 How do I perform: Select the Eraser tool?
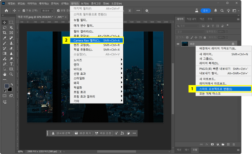tap(11, 48)
